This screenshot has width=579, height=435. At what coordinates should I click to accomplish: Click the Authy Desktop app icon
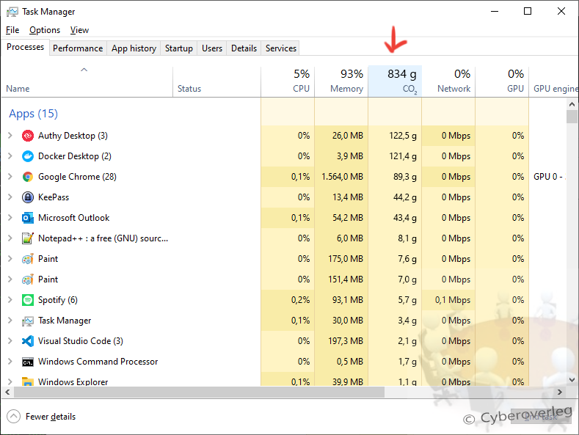[x=28, y=136]
